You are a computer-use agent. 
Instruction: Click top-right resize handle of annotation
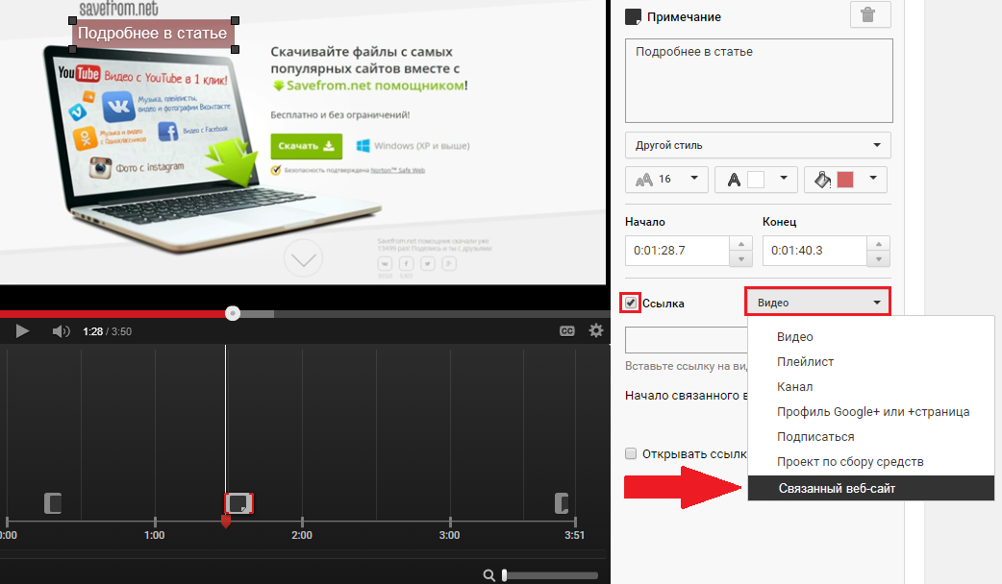(x=235, y=20)
